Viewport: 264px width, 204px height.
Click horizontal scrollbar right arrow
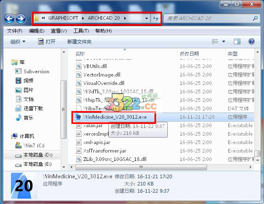point(250,167)
